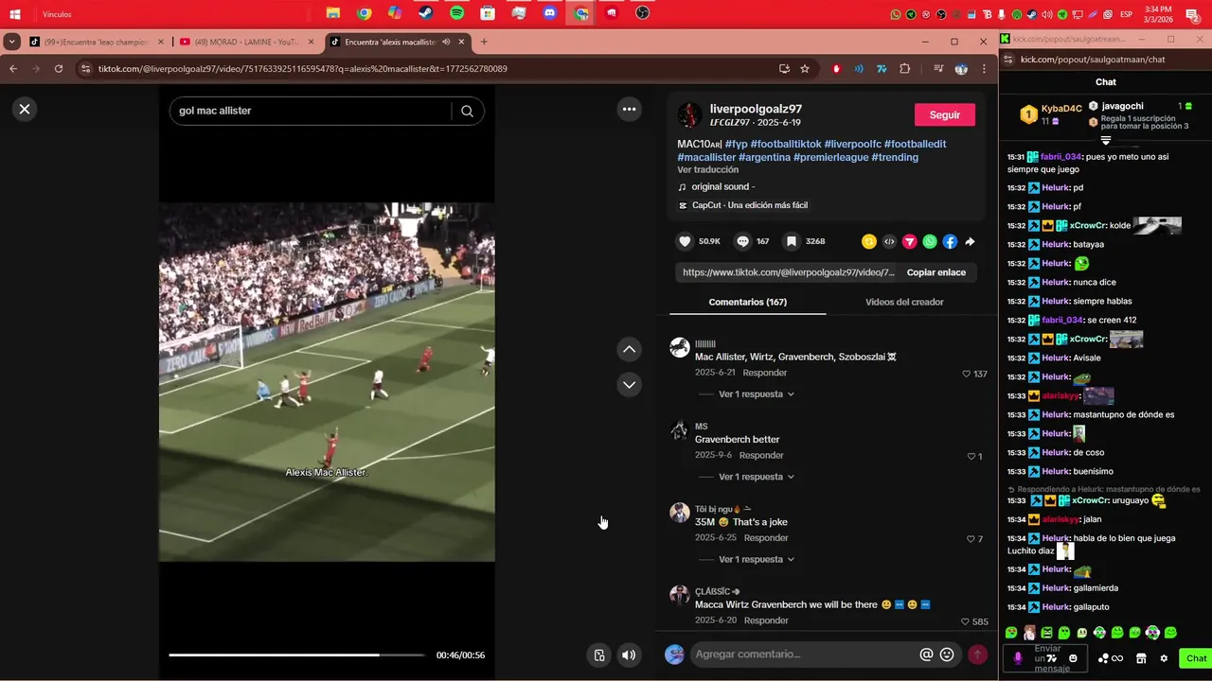The width and height of the screenshot is (1212, 681).
Task: Click the search magnifier in TikTok search bar
Action: click(x=467, y=111)
